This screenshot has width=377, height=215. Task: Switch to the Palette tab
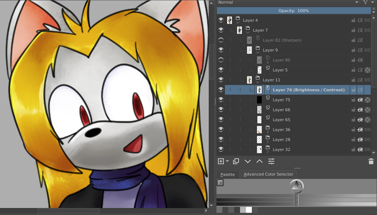pyautogui.click(x=228, y=174)
